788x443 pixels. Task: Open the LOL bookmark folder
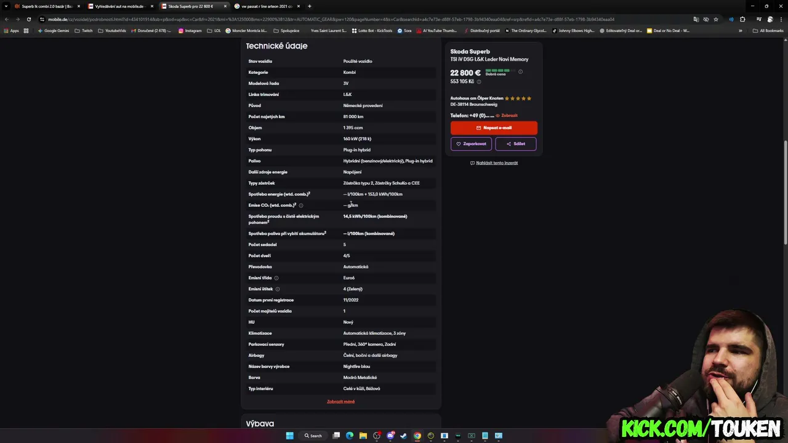pos(214,30)
